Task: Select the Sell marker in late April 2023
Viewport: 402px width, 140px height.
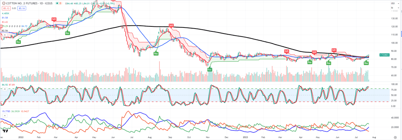Action: 314,52
